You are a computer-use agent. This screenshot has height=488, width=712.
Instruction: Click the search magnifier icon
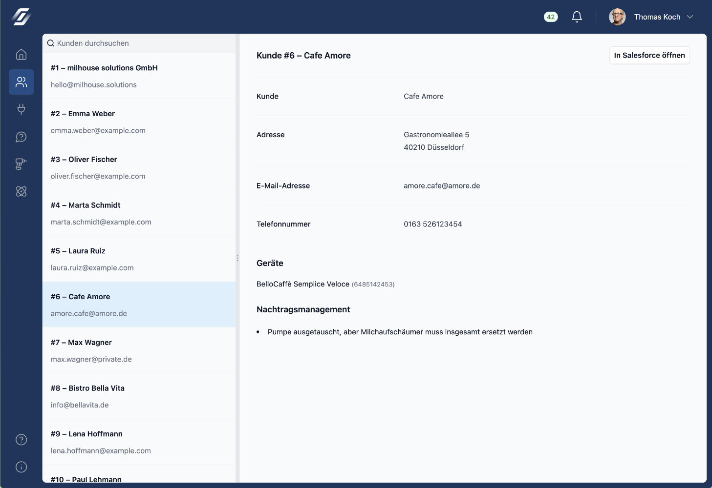[x=50, y=43]
